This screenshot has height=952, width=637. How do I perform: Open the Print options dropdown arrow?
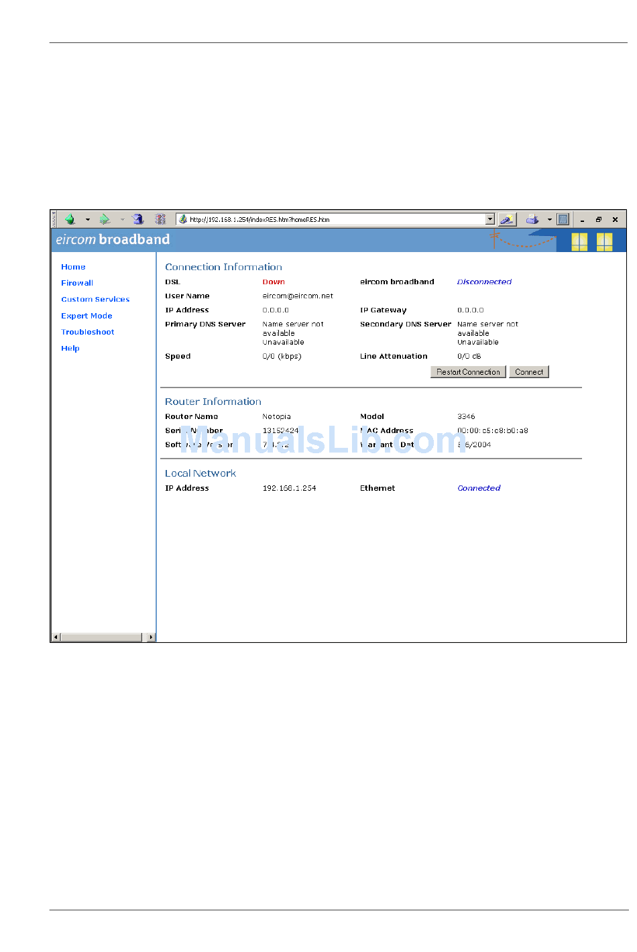pyautogui.click(x=550, y=219)
